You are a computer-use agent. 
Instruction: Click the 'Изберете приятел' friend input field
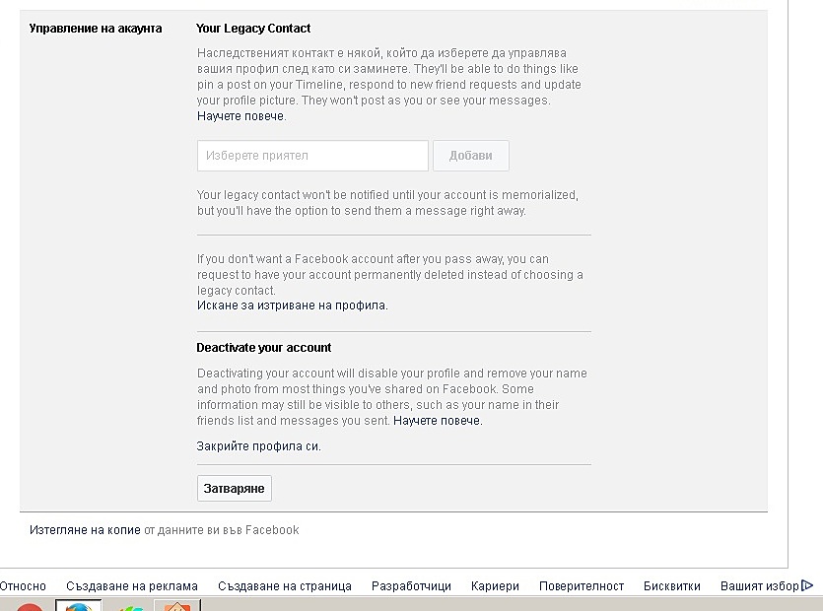pos(312,156)
